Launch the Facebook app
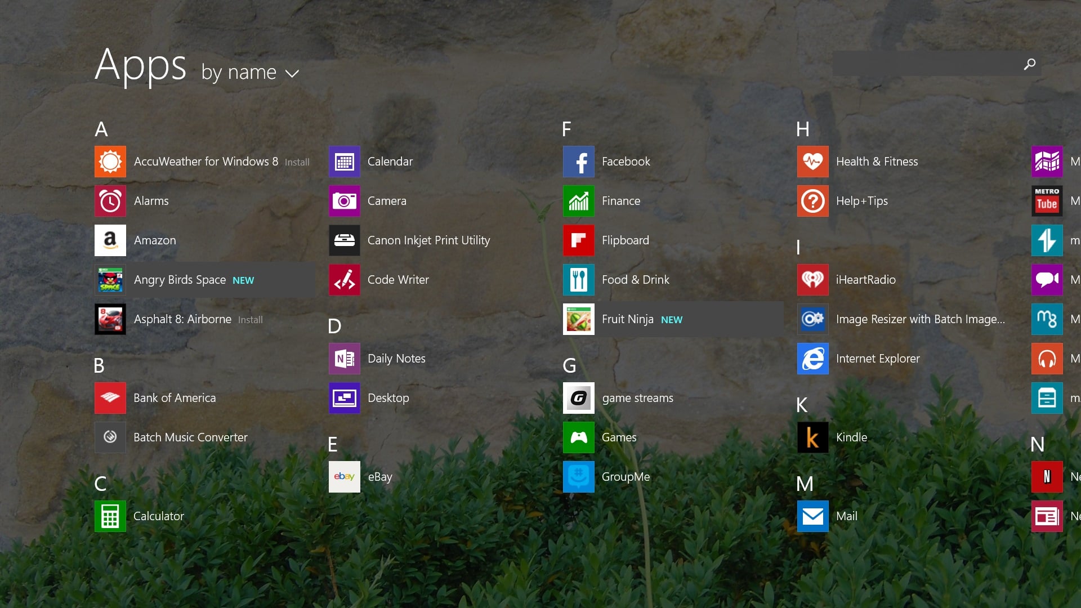The width and height of the screenshot is (1081, 608). point(626,161)
